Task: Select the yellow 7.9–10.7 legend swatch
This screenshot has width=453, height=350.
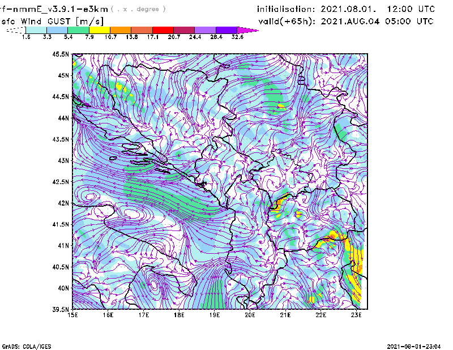Action: point(100,30)
